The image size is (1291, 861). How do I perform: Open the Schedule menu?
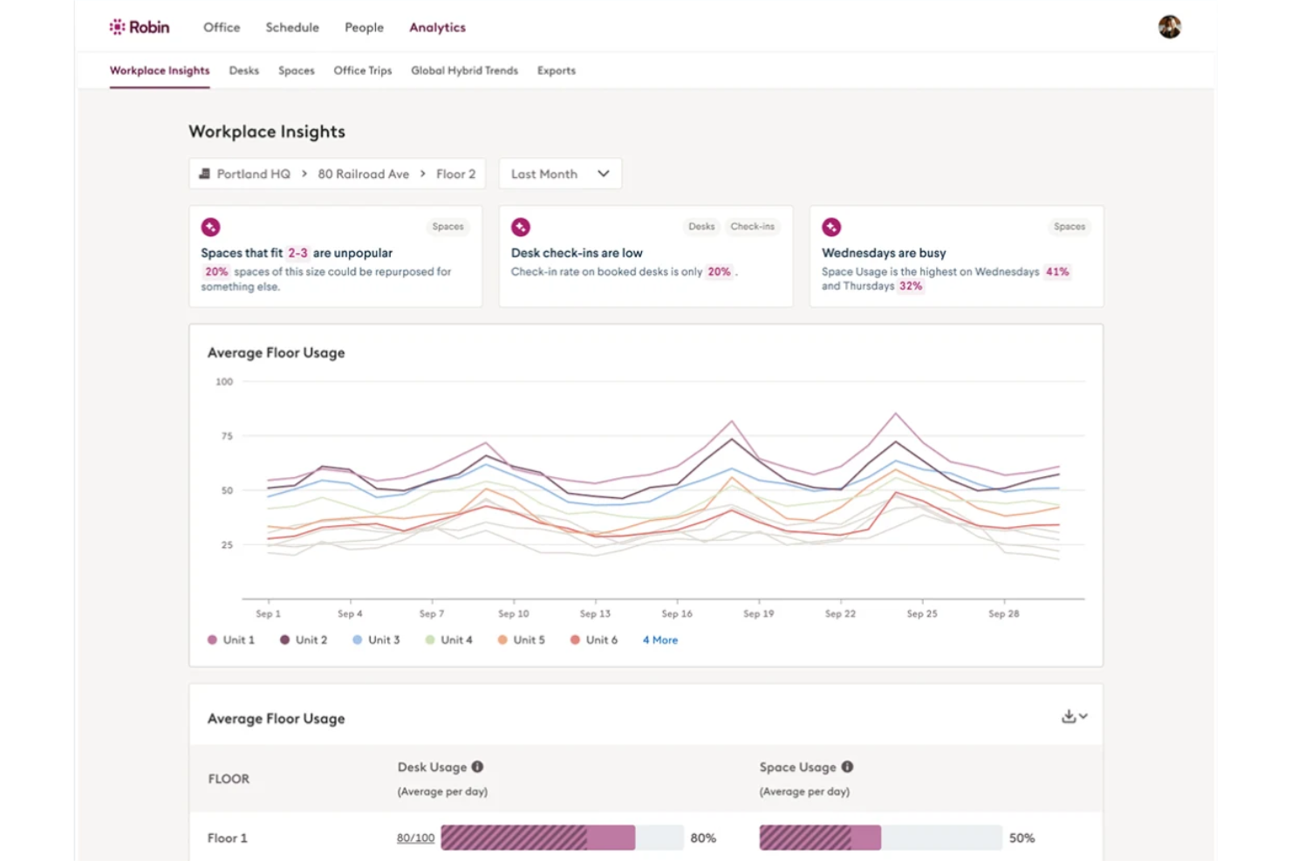coord(292,27)
